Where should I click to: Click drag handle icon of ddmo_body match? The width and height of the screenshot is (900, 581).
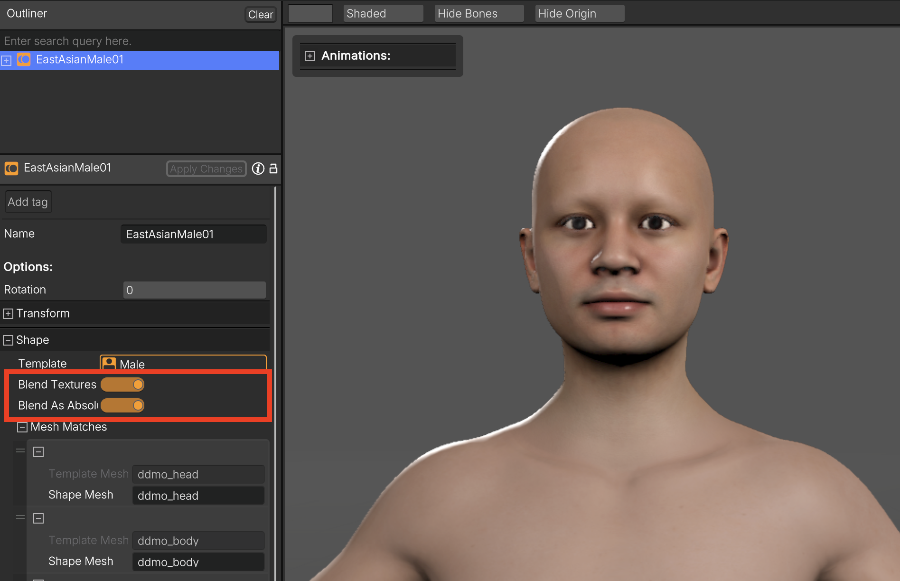click(20, 517)
